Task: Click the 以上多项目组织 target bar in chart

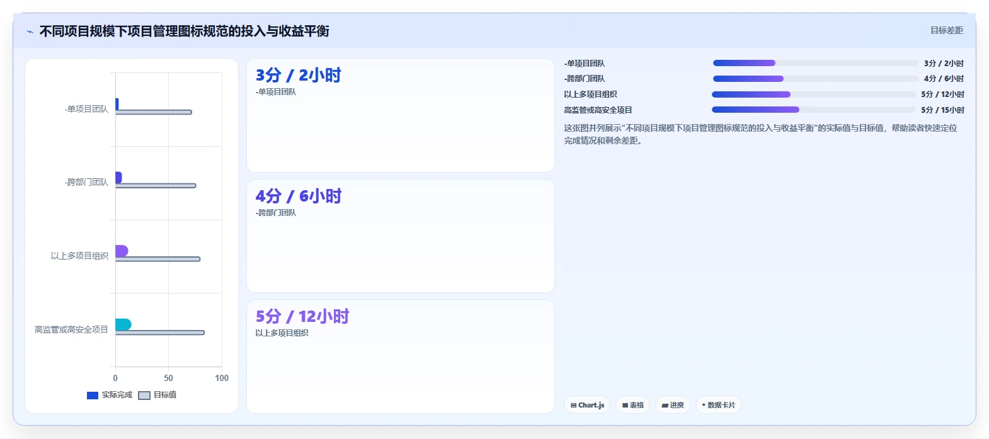Action: tap(157, 259)
